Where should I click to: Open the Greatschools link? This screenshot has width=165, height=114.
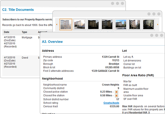111,103
